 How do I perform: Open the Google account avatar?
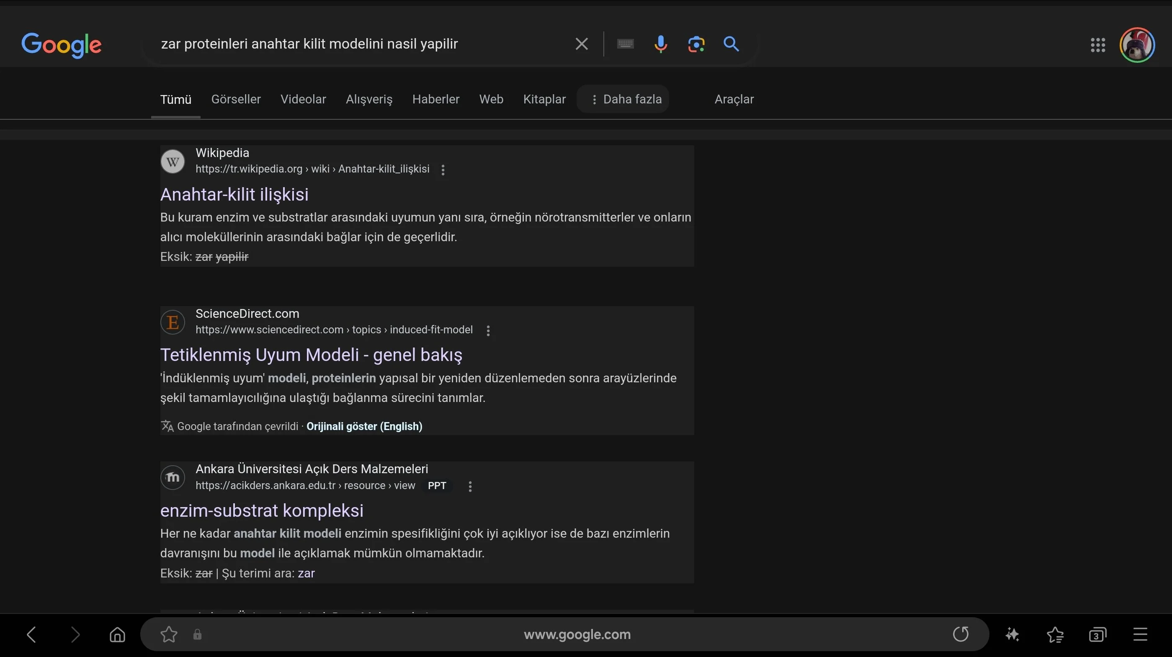(x=1137, y=44)
